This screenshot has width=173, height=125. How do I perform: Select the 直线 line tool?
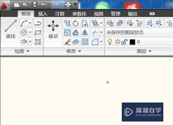point(11,29)
